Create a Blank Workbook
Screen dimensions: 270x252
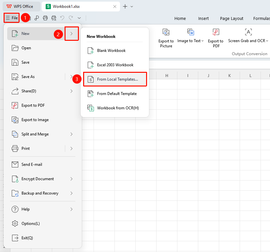[x=115, y=51]
